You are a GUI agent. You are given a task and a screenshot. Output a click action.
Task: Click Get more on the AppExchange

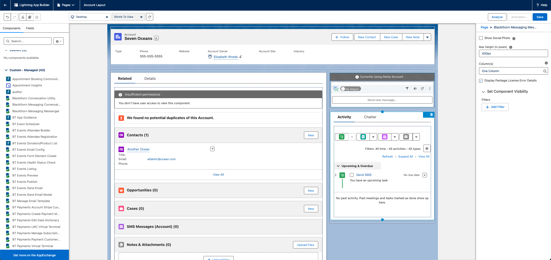(34, 255)
